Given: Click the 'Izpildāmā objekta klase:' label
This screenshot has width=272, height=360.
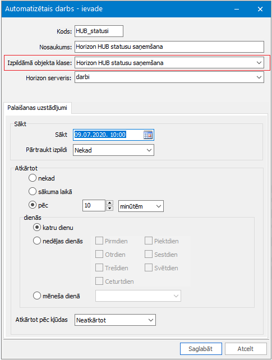Looking at the screenshot, I should (39, 63).
